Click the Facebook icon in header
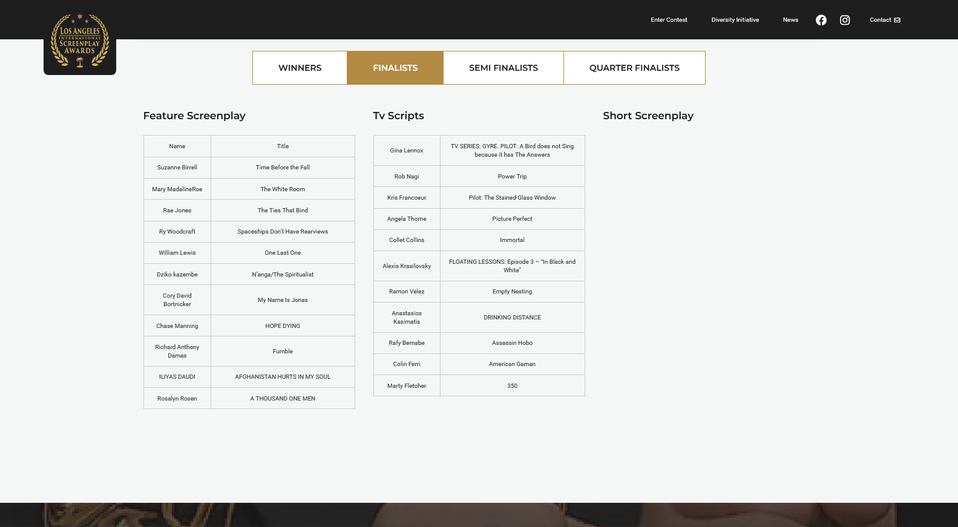 pos(821,20)
